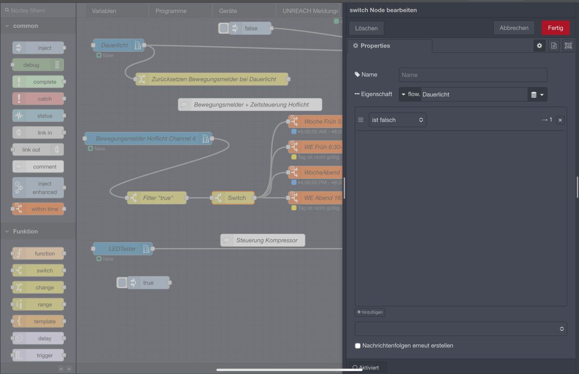Open the node settings gear icon
This screenshot has width=579, height=374.
click(539, 45)
